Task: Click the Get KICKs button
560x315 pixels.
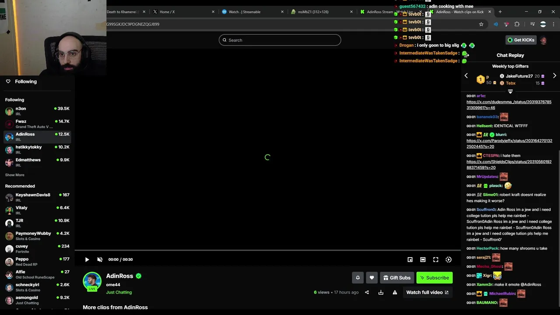Action: [x=521, y=40]
